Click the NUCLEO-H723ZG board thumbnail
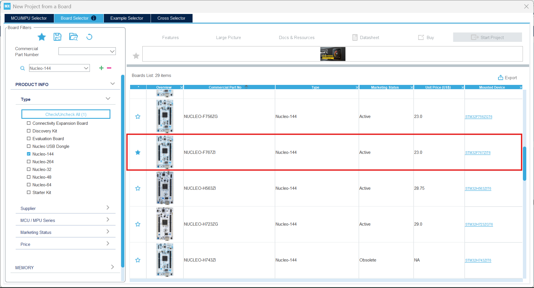 [165, 224]
